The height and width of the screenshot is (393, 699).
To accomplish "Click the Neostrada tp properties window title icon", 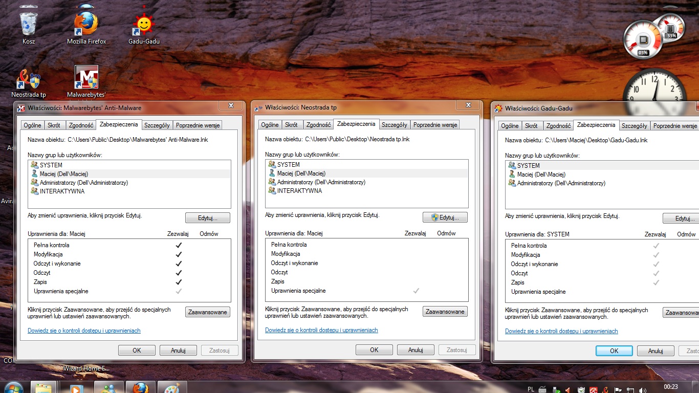I will point(259,108).
